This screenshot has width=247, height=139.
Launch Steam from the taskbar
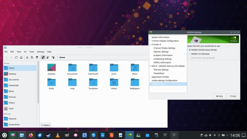tap(48, 135)
